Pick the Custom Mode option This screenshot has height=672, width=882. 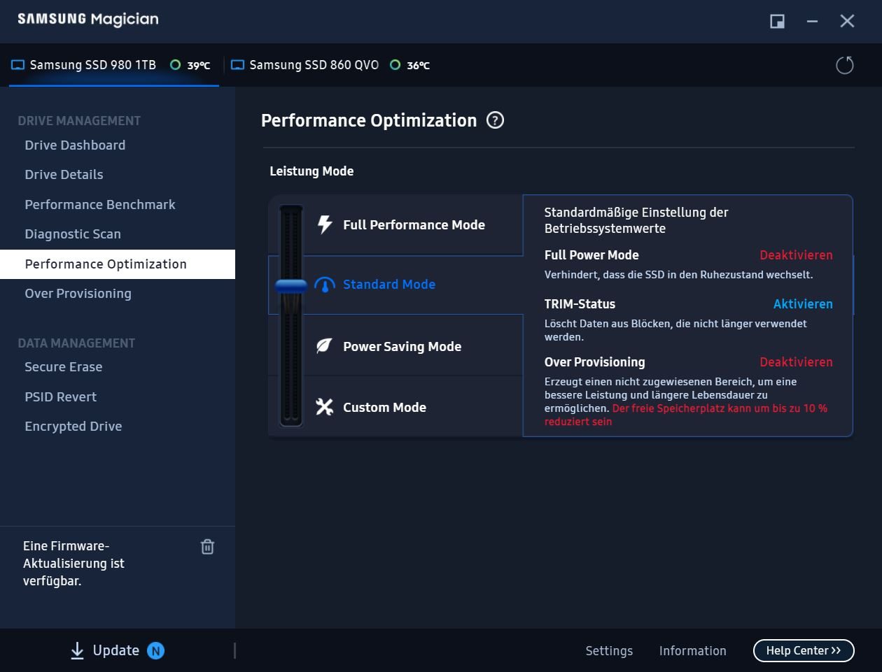[x=384, y=407]
